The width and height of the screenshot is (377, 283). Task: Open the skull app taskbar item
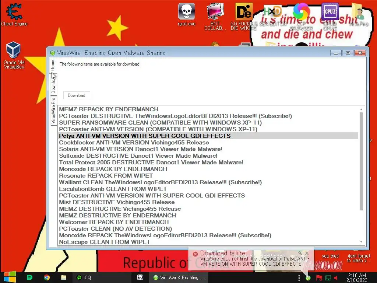[140, 277]
